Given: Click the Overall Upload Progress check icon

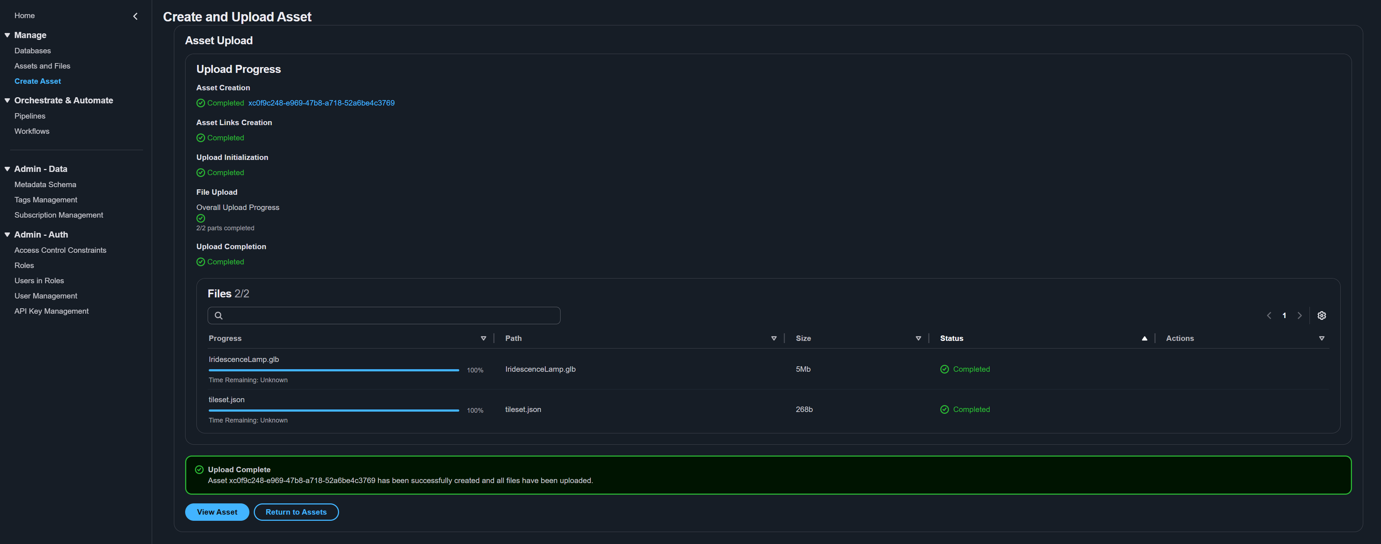Looking at the screenshot, I should coord(200,218).
